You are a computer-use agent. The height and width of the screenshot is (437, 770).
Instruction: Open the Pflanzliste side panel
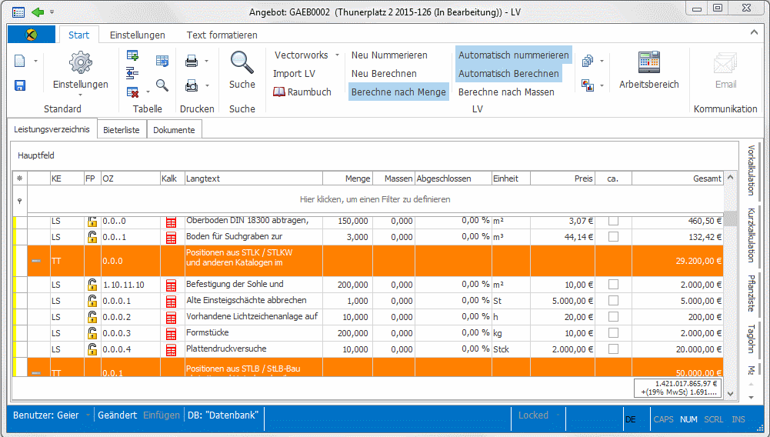(x=751, y=293)
